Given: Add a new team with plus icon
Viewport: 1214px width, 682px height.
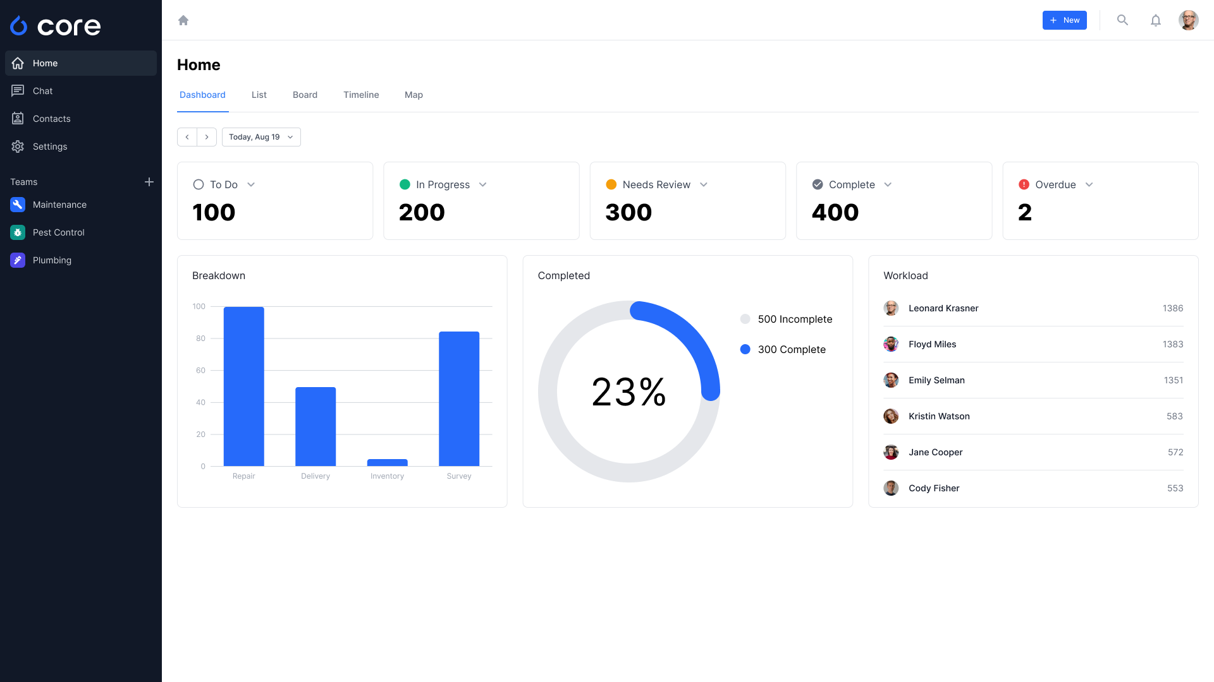Looking at the screenshot, I should click(149, 182).
